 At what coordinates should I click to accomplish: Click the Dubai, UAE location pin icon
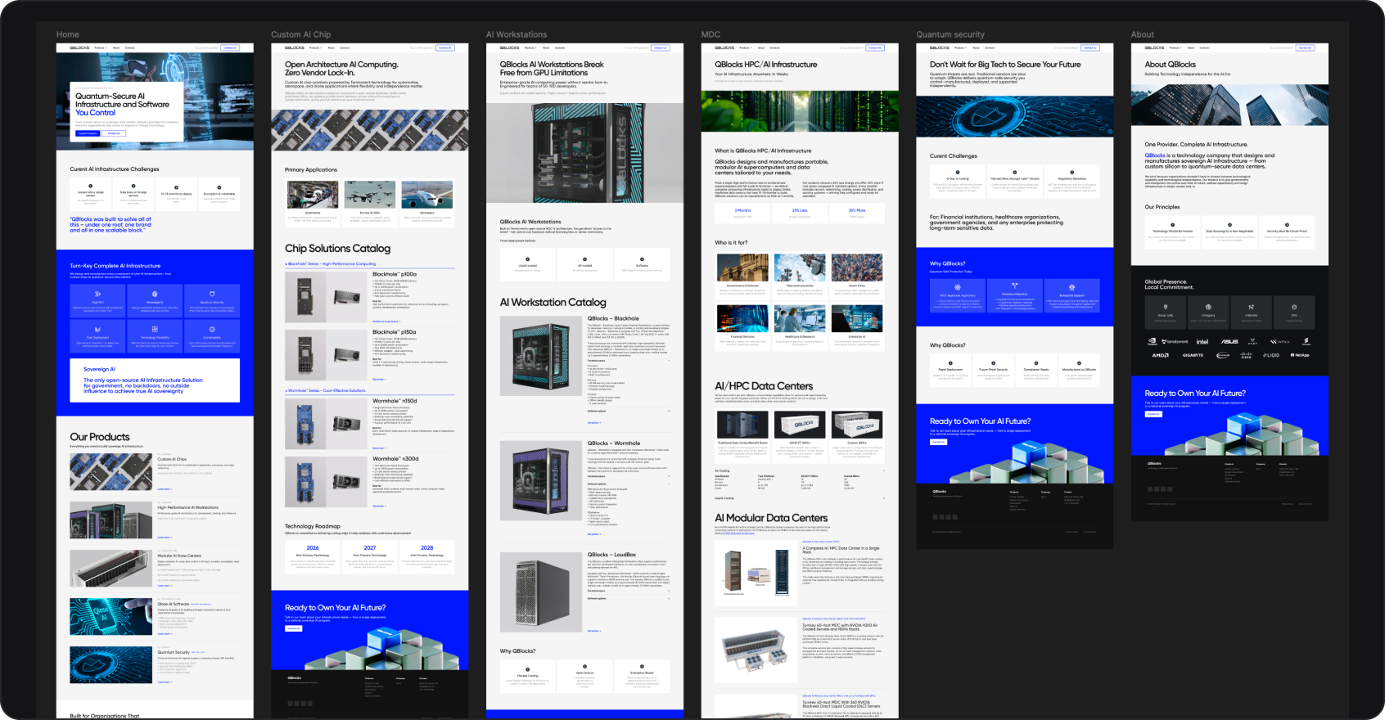[x=1165, y=308]
